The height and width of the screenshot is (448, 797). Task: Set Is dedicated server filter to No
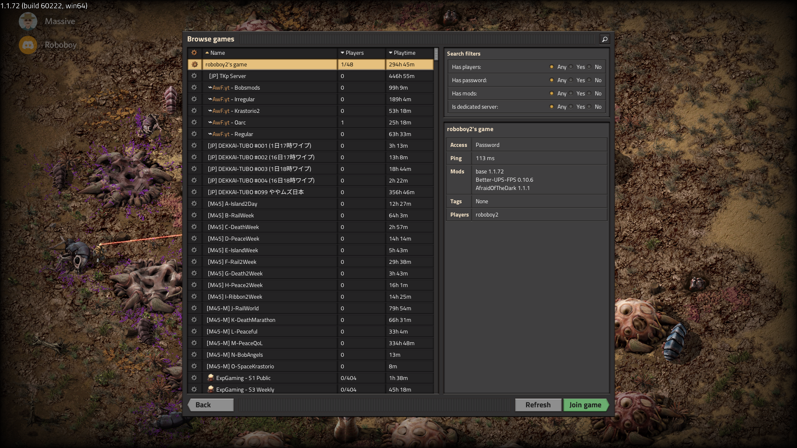click(589, 107)
